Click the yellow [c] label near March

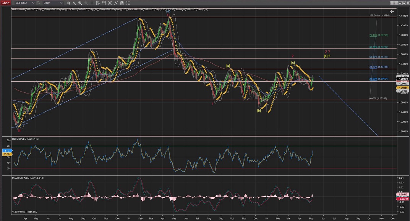(293, 63)
